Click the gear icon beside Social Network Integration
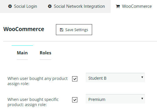The height and width of the screenshot is (111, 157). coord(50,6)
